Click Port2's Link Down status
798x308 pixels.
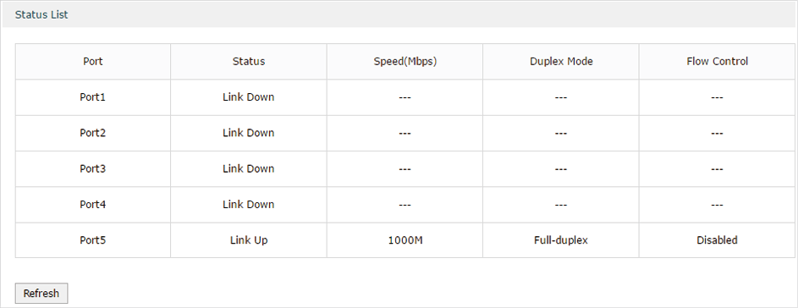pos(248,133)
